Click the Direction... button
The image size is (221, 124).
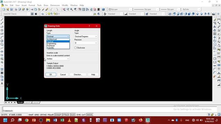pyautogui.click(x=78, y=74)
